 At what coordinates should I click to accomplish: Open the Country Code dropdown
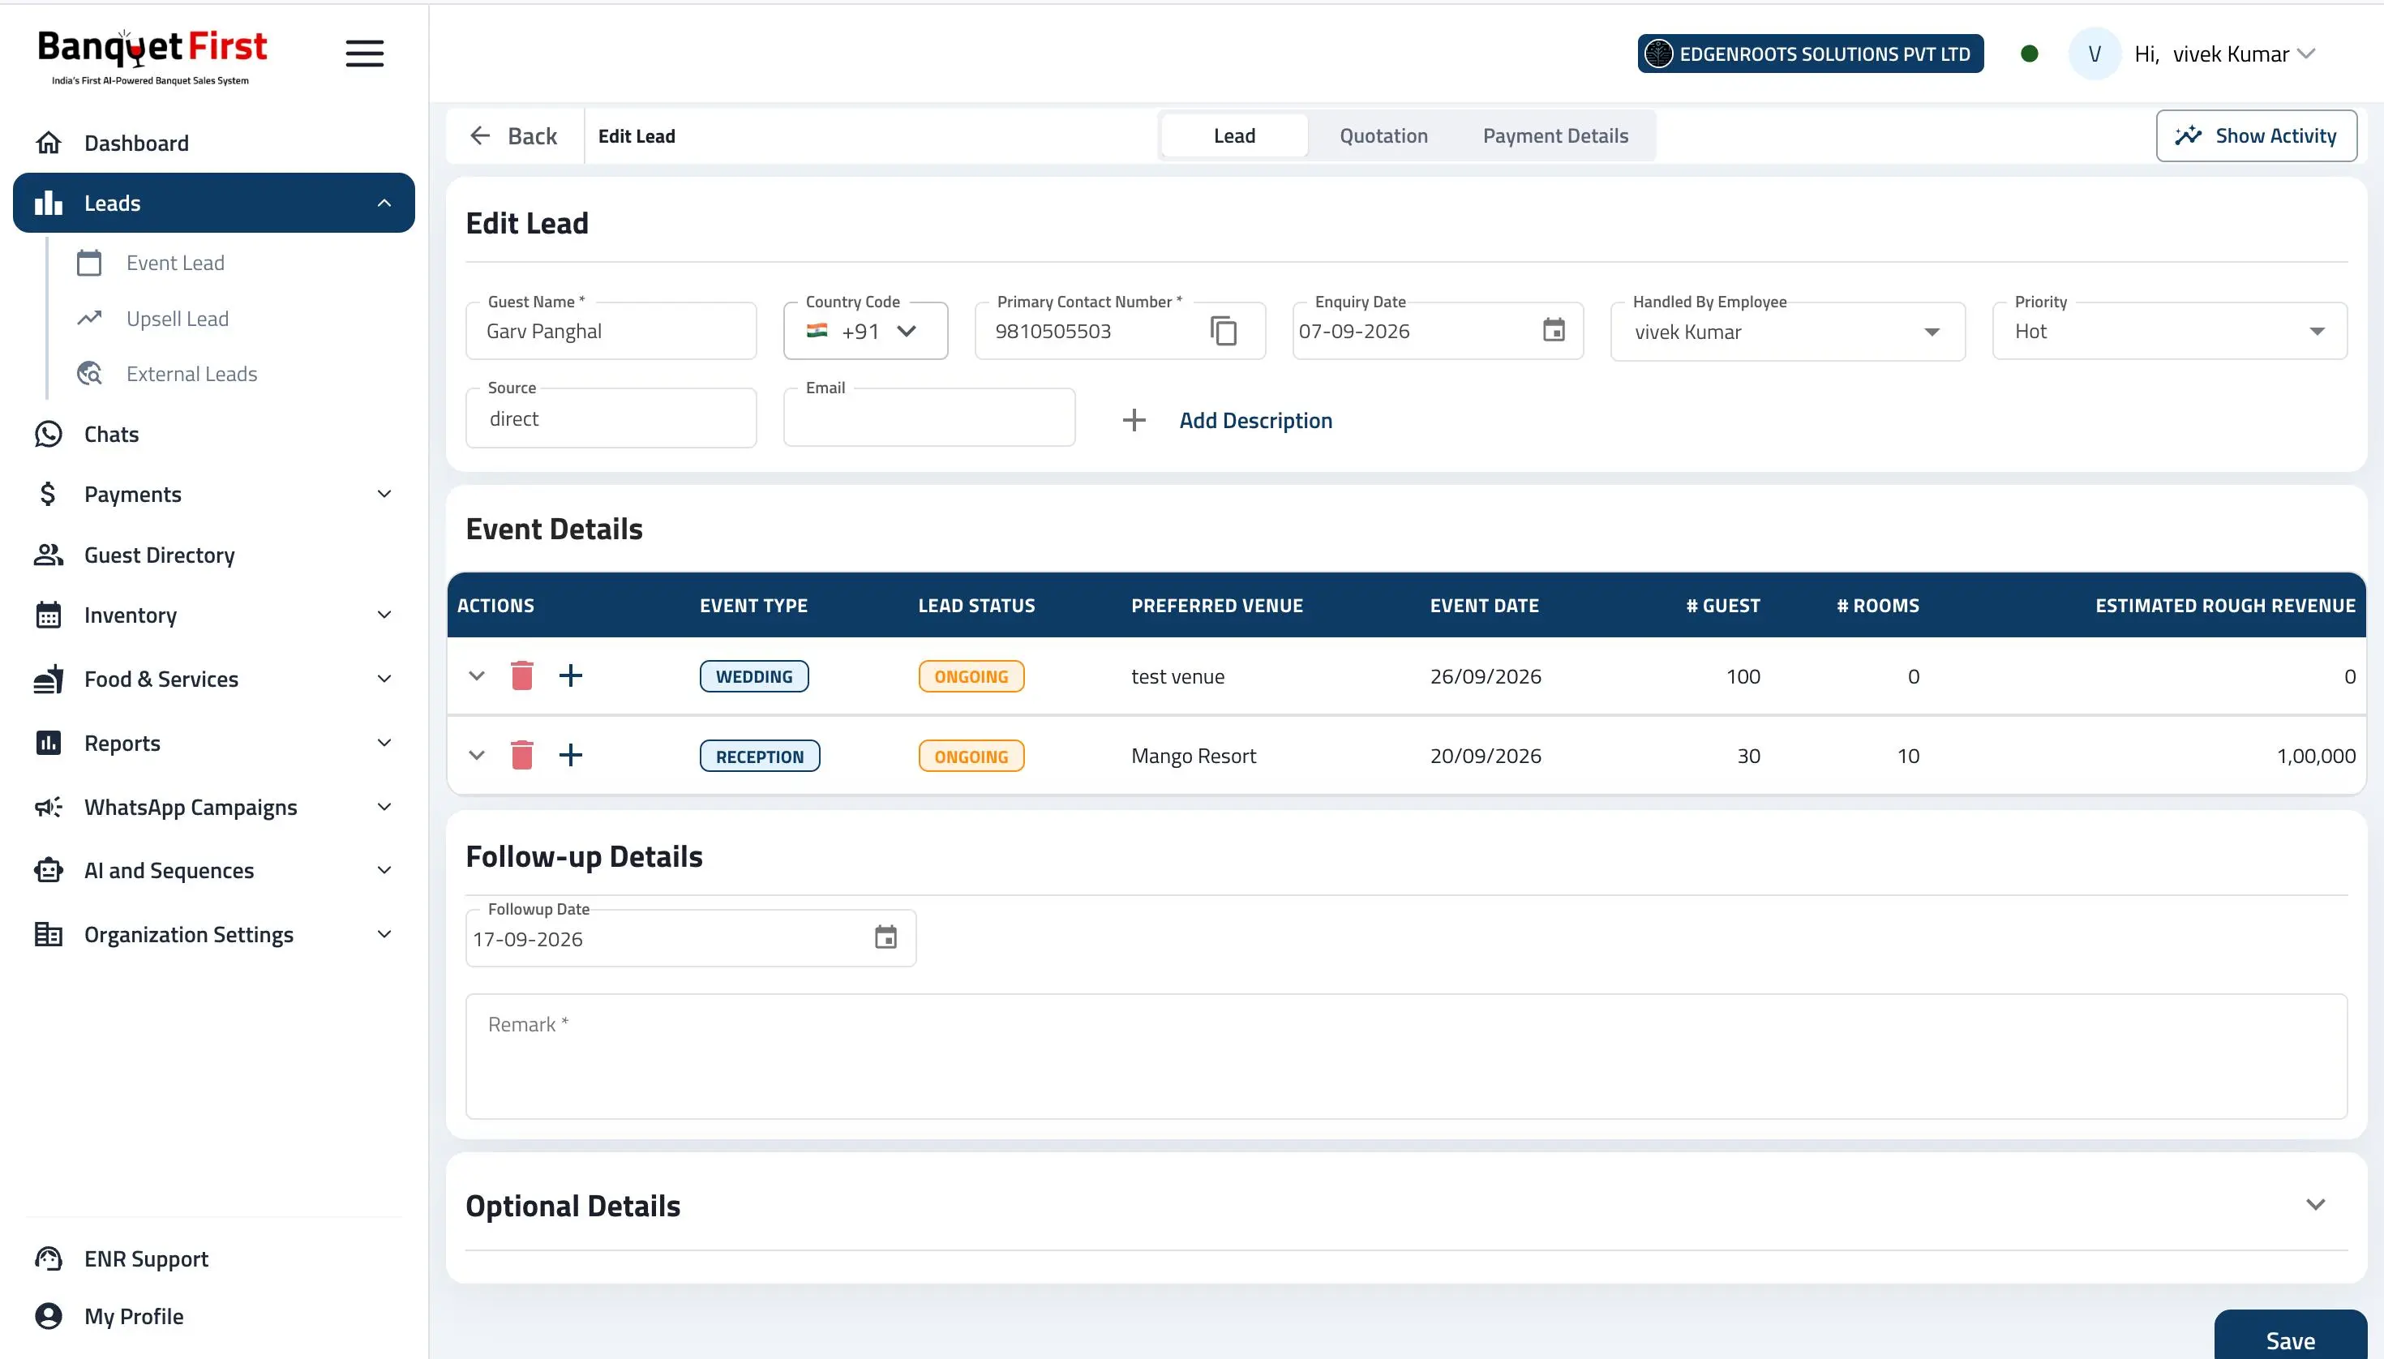click(x=865, y=332)
